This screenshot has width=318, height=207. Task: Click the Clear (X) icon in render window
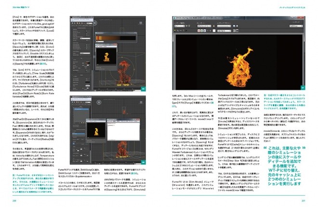tap(186, 31)
